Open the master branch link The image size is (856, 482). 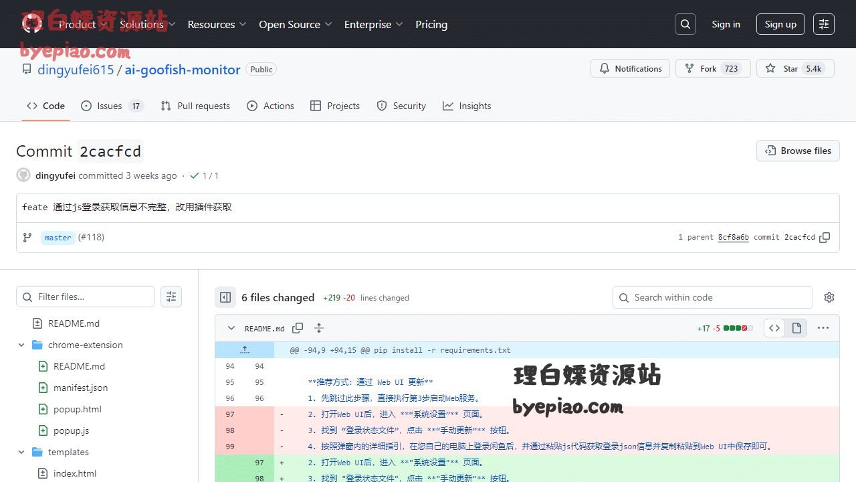click(x=58, y=238)
